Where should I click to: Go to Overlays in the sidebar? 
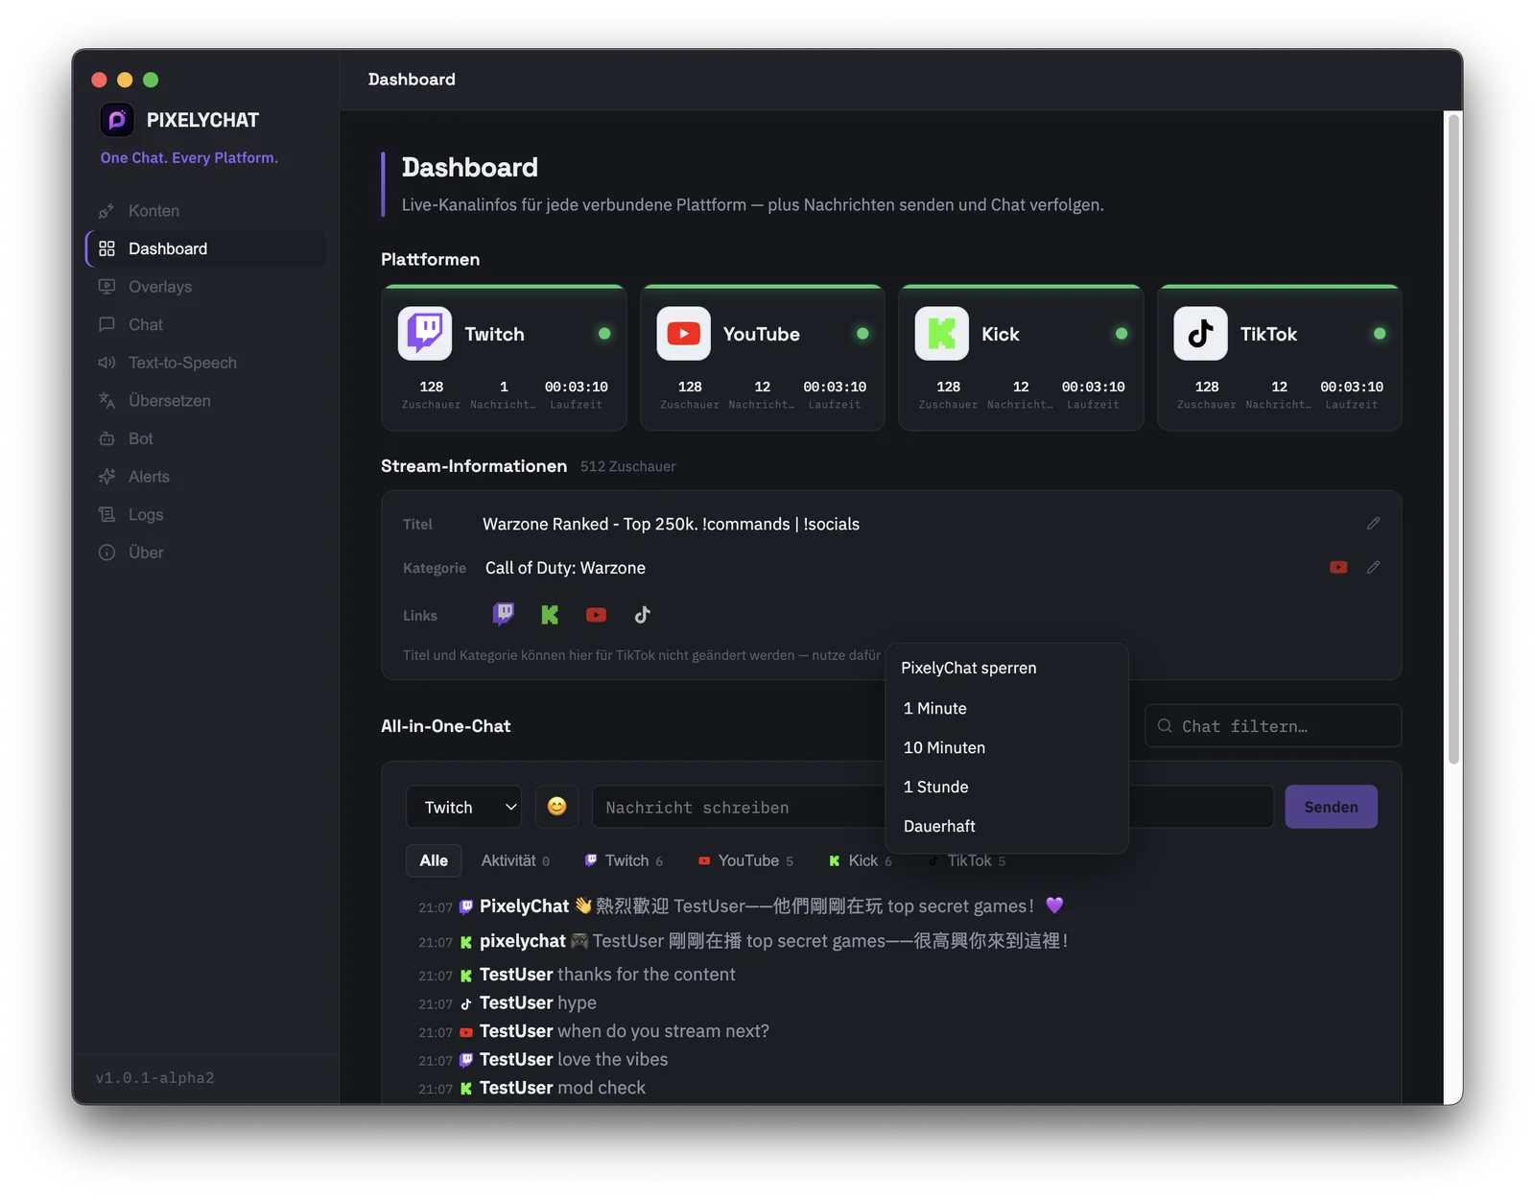pos(205,287)
